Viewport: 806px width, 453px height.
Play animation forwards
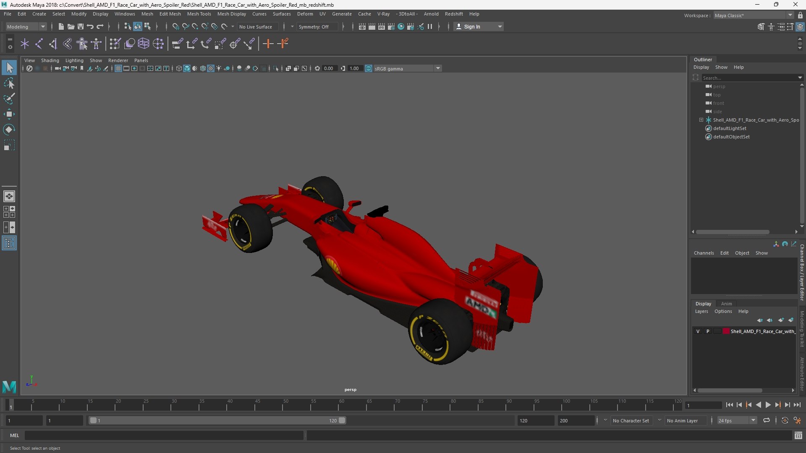tap(768, 405)
